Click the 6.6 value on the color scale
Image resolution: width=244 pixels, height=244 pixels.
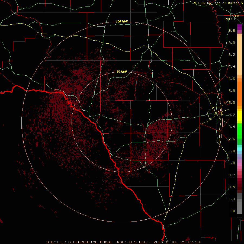coord(232,79)
